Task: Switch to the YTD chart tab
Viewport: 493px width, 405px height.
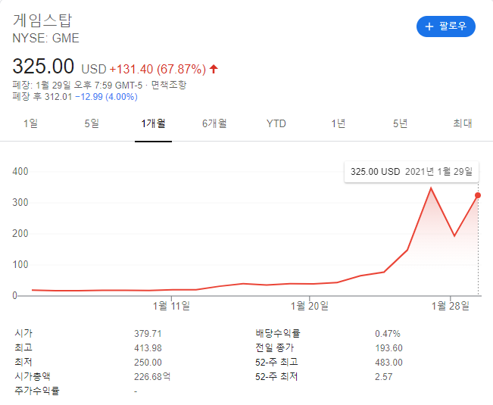Action: pos(276,123)
